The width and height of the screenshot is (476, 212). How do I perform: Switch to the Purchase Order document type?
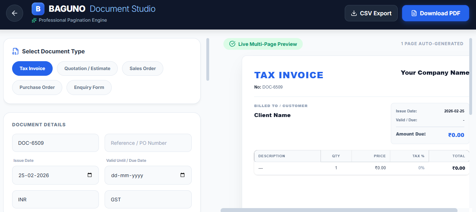click(x=37, y=87)
